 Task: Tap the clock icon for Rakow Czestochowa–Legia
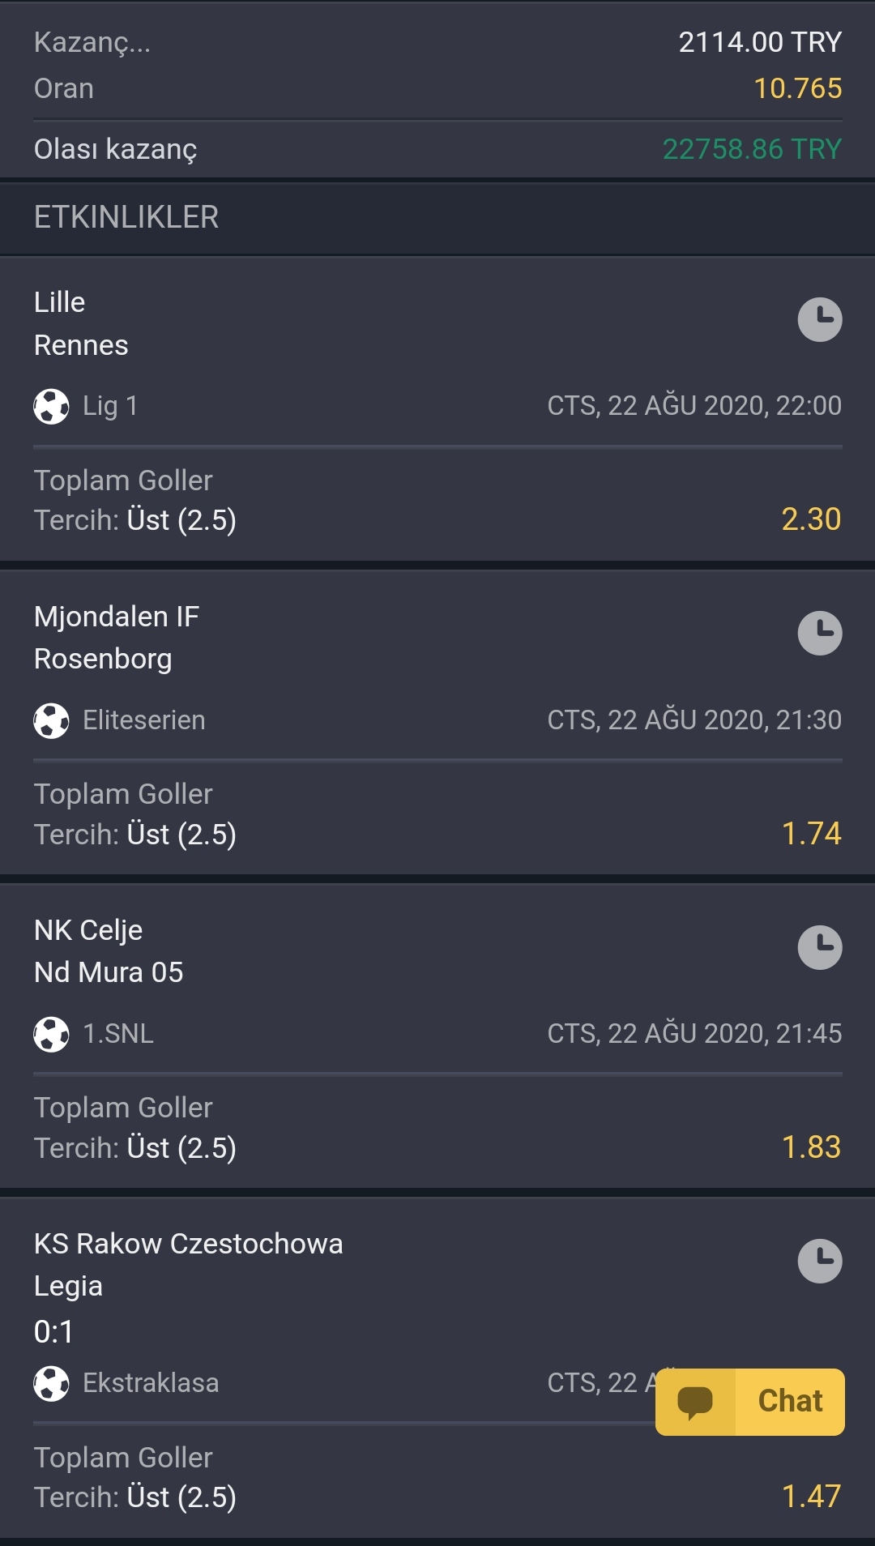pyautogui.click(x=820, y=1261)
